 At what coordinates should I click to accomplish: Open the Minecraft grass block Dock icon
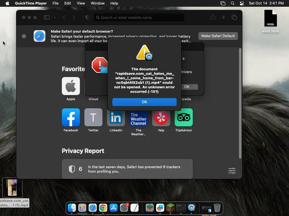[x=170, y=208]
